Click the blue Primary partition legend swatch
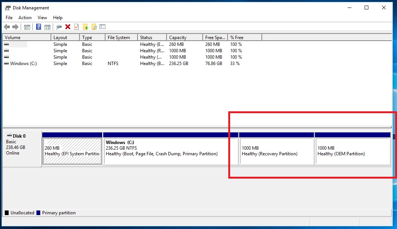This screenshot has width=397, height=229. point(38,213)
